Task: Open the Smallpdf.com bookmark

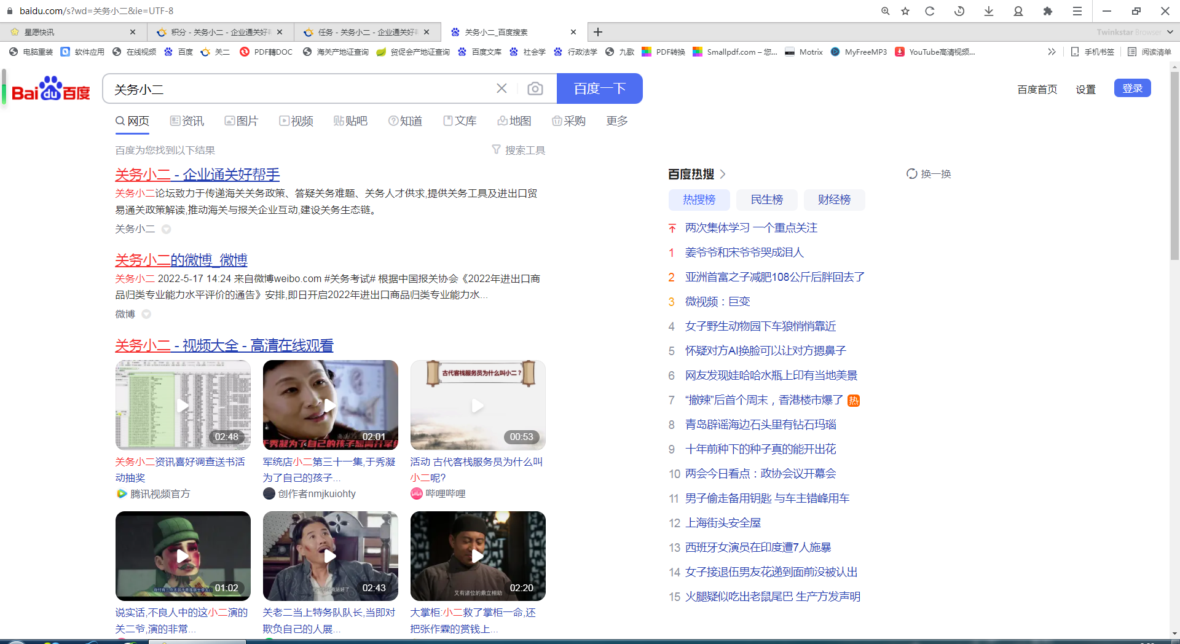Action: point(735,52)
